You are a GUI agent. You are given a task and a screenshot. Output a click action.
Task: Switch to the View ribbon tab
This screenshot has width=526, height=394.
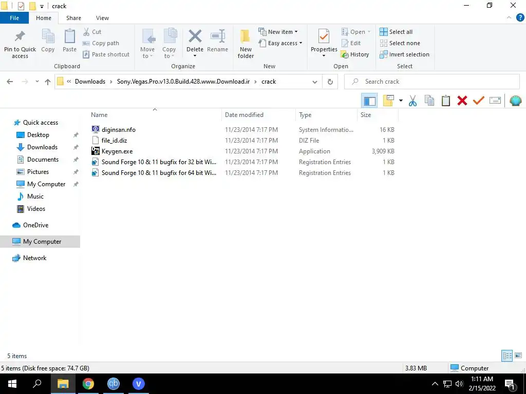102,18
